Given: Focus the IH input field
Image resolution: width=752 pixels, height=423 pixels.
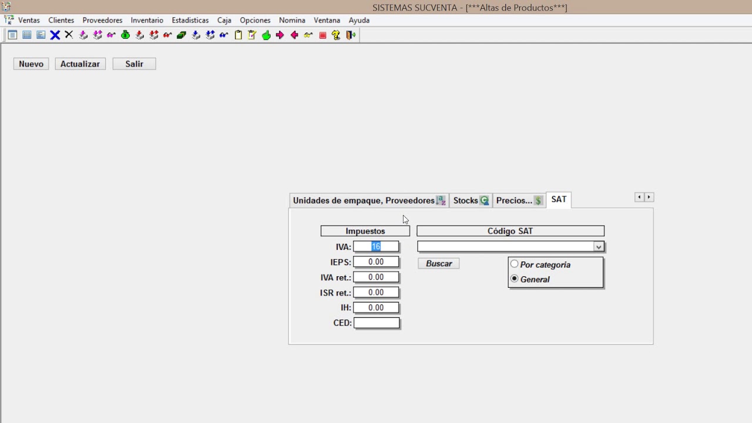Looking at the screenshot, I should [x=376, y=308].
